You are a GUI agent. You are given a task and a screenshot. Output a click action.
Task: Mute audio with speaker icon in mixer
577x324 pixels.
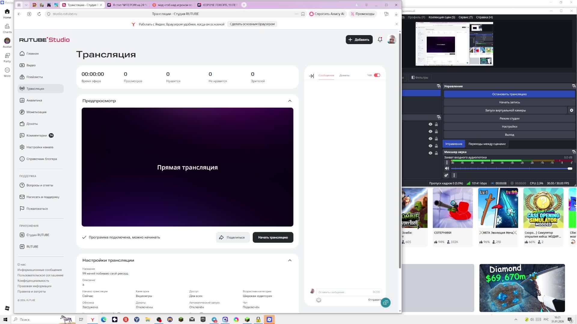point(447,169)
